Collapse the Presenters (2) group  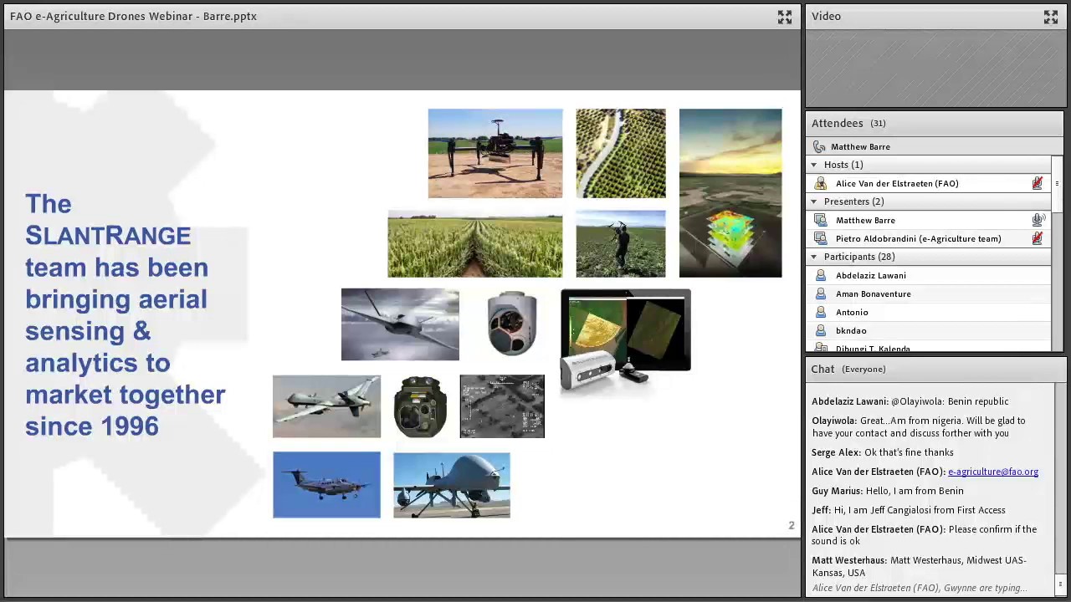[x=813, y=202]
